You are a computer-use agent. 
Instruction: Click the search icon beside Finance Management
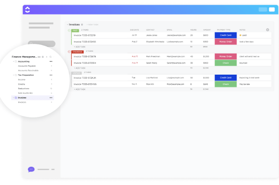point(51,57)
